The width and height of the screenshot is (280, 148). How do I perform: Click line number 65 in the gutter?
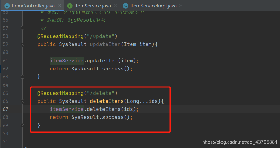6,93
